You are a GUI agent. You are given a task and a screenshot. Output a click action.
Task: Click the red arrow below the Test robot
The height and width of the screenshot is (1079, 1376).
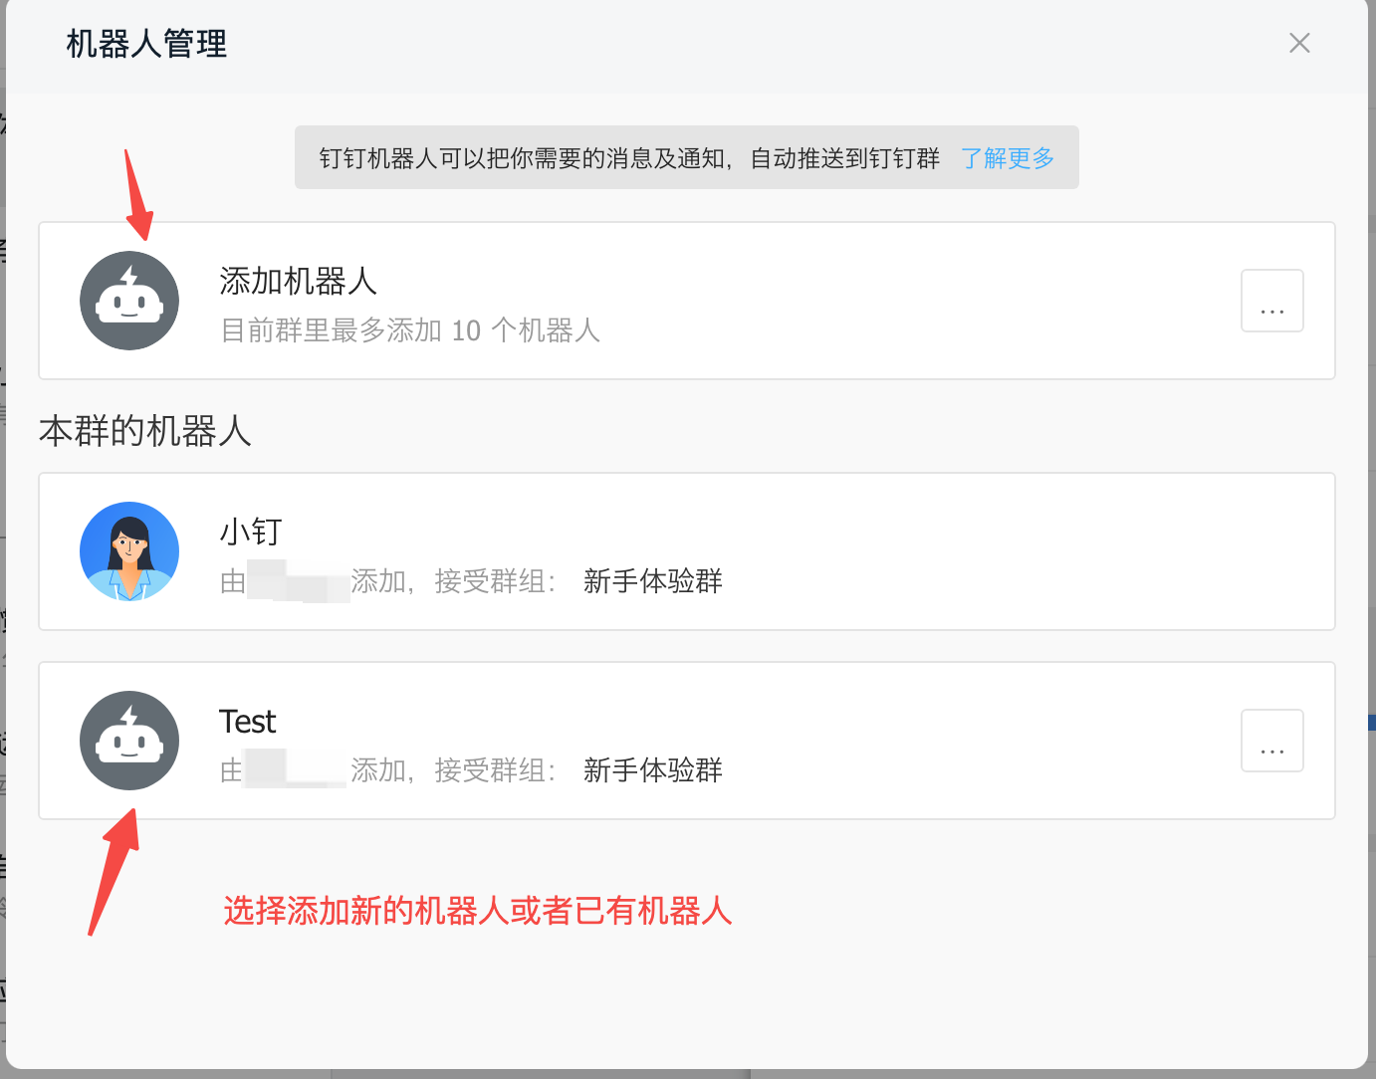[x=114, y=872]
